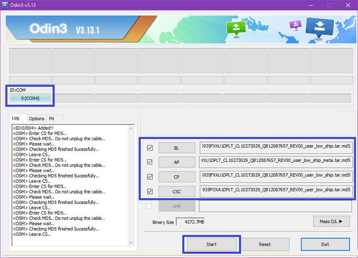Select the 0:[COM4] port box
This screenshot has height=258, width=358.
coord(30,98)
